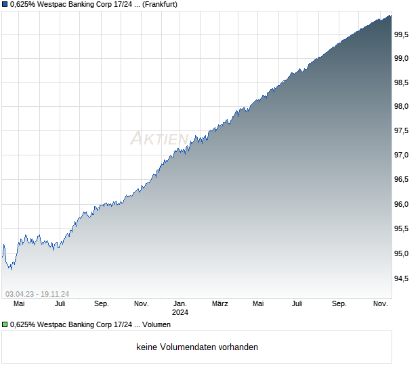This screenshot has width=420, height=369.
Task: Click the Jan. 2024 time axis label
Action: [x=180, y=307]
